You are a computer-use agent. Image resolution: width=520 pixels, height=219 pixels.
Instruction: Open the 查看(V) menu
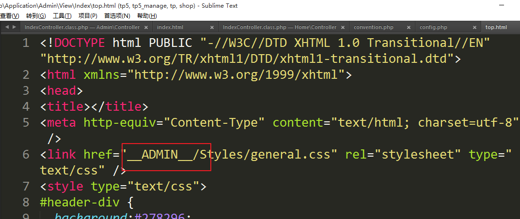point(10,16)
